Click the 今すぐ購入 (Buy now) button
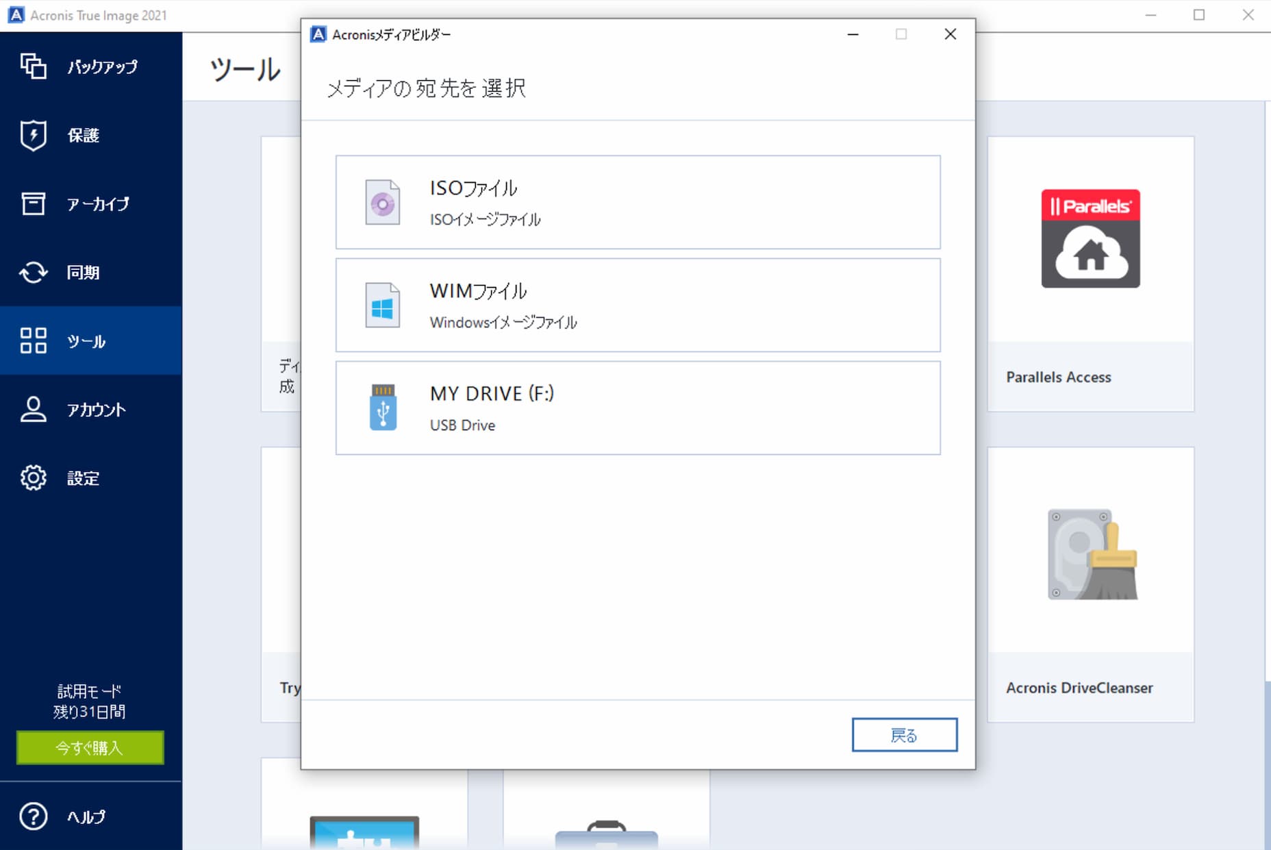Image resolution: width=1271 pixels, height=850 pixels. pyautogui.click(x=90, y=747)
